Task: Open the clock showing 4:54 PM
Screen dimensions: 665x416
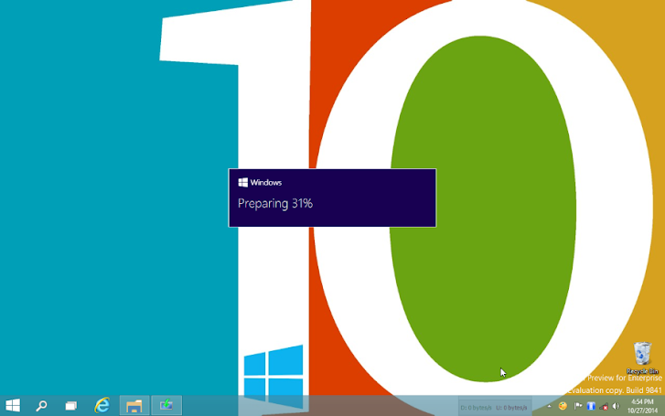Action: tap(642, 406)
